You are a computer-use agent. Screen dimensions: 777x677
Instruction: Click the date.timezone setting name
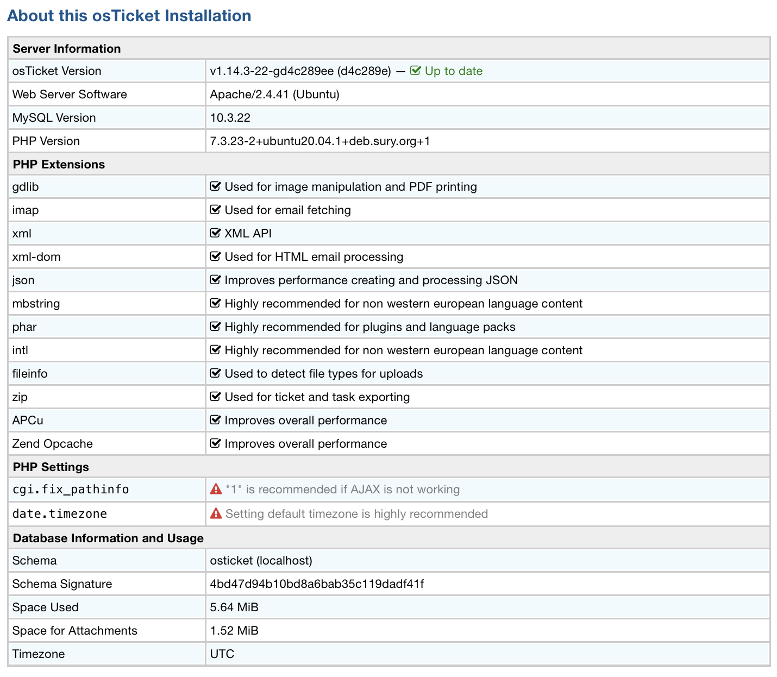coord(60,514)
